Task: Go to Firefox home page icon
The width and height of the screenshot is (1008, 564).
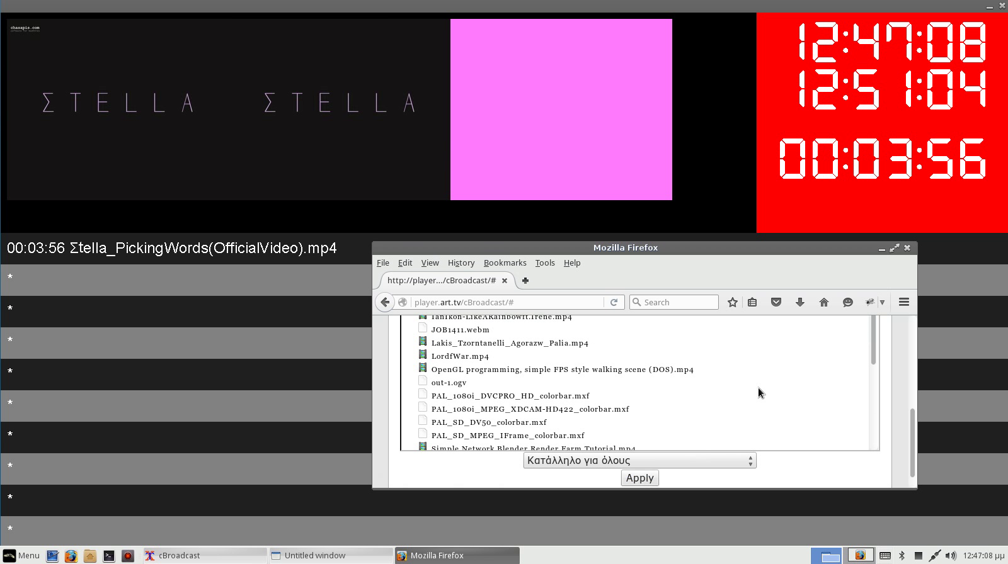Action: 824,302
